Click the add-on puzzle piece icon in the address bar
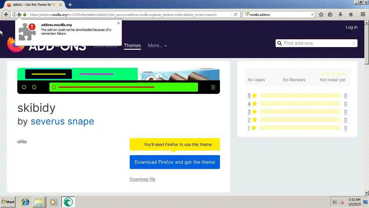369x208 pixels. 19,14
